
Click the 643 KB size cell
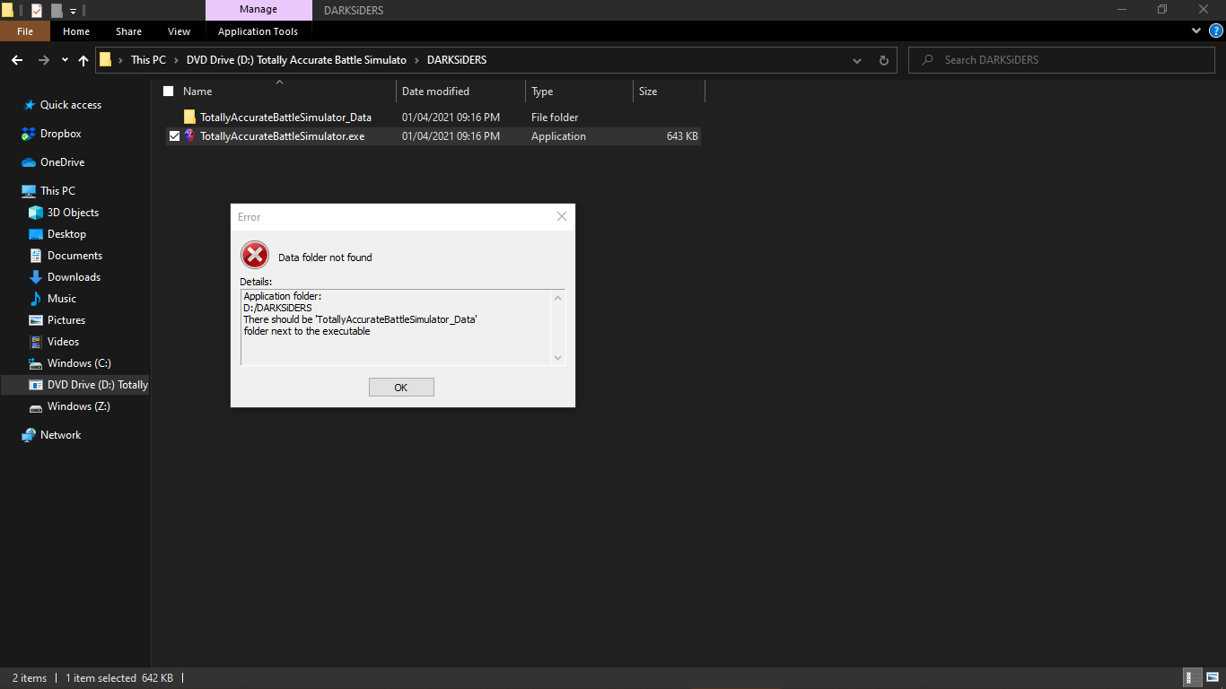682,136
